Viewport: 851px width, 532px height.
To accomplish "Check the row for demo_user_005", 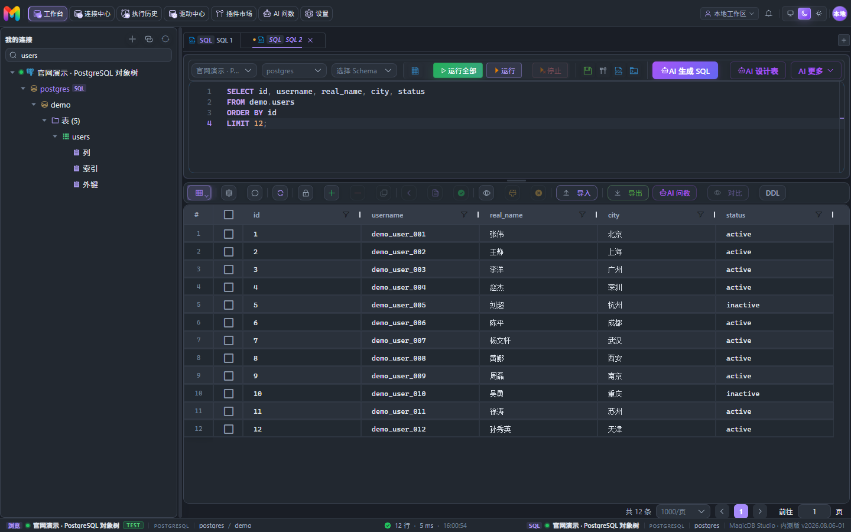I will click(229, 305).
